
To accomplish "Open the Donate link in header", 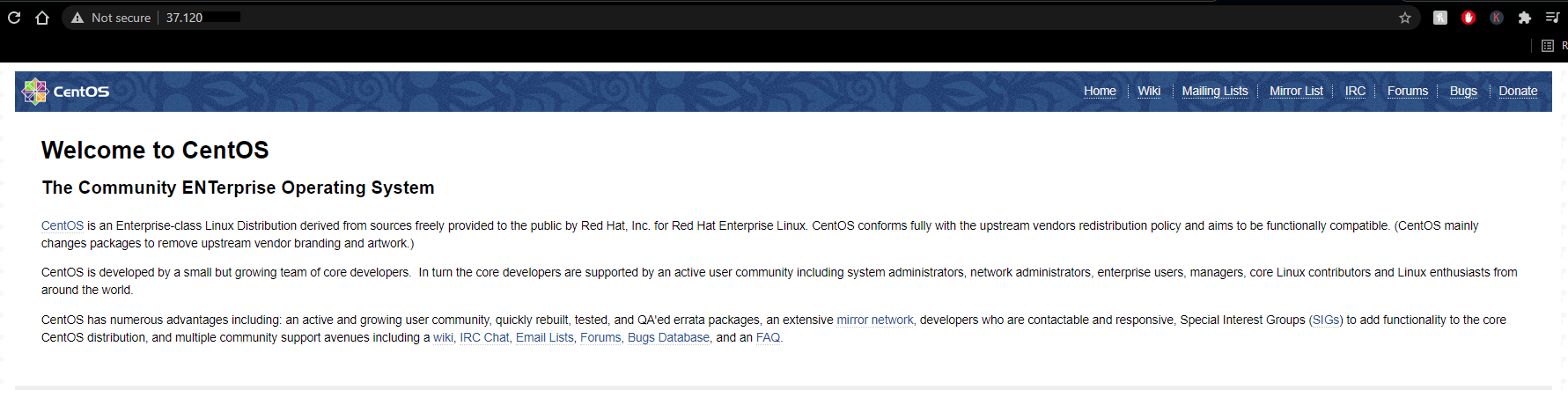I will pyautogui.click(x=1518, y=91).
